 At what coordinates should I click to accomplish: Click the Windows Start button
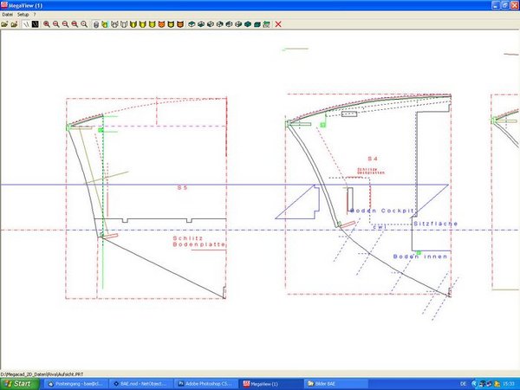17,383
